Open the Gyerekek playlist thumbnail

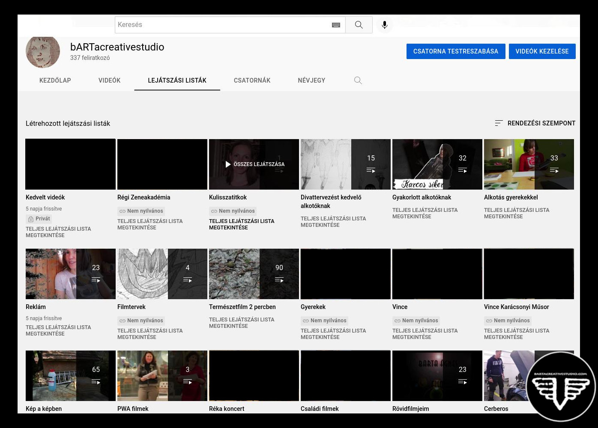tap(346, 274)
